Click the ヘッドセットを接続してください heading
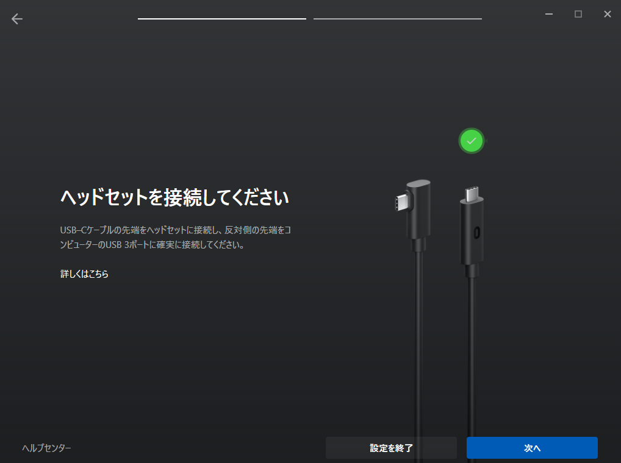The image size is (621, 463). click(174, 197)
